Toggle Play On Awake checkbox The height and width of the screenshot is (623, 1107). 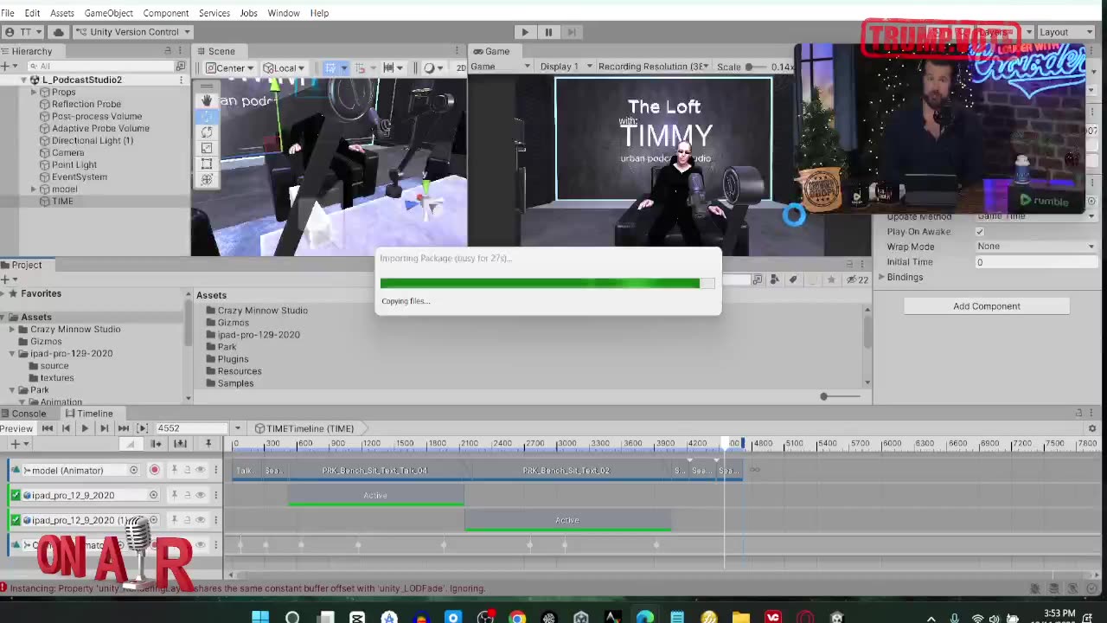pyautogui.click(x=980, y=232)
